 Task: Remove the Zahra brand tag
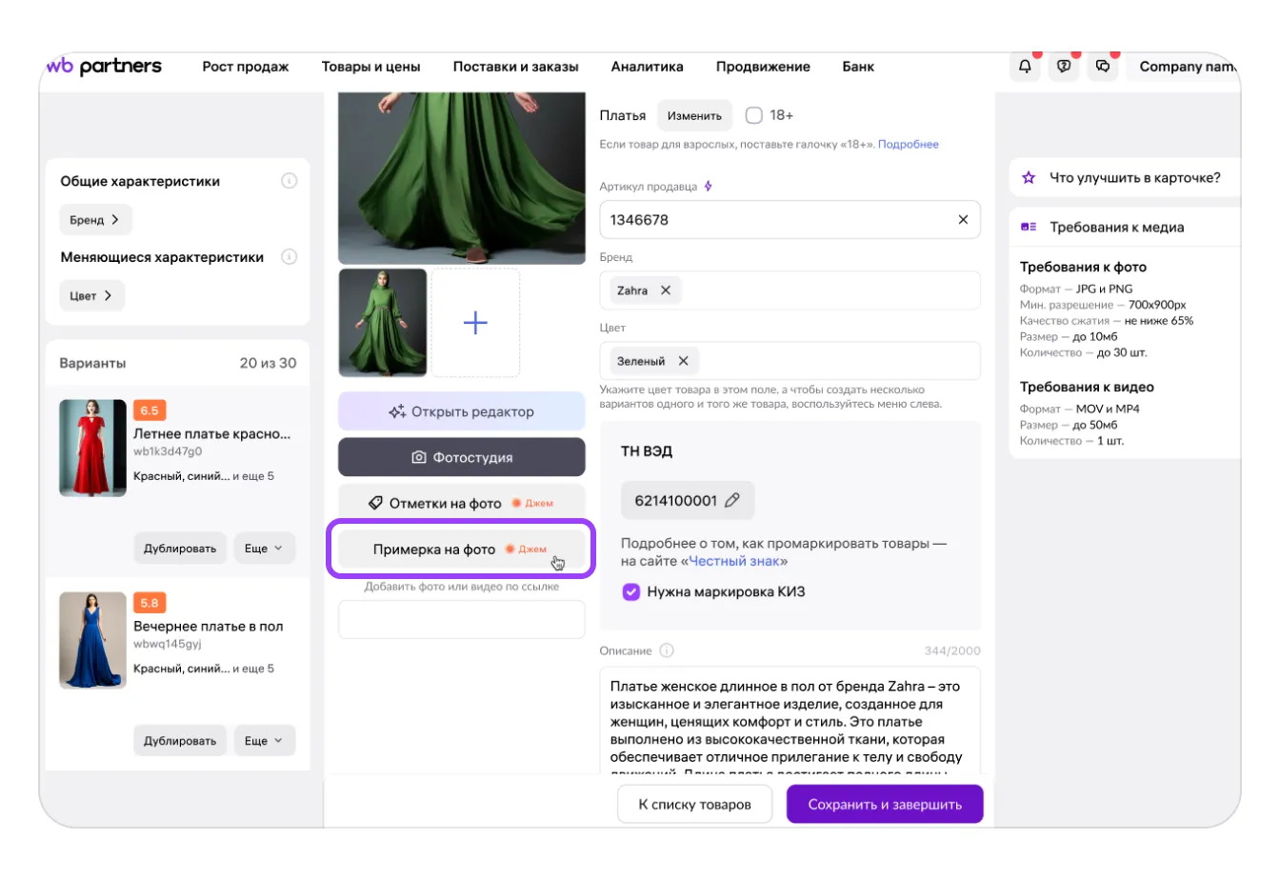(666, 290)
